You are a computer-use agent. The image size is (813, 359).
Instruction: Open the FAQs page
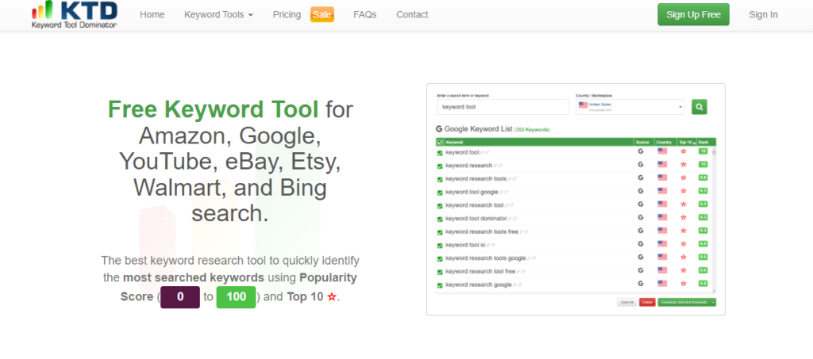tap(365, 14)
